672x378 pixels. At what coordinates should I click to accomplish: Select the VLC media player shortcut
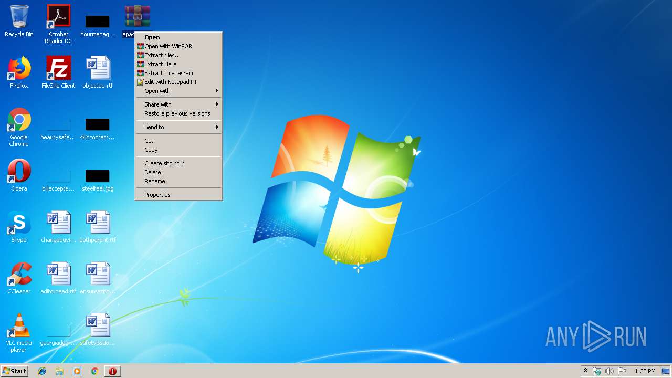click(x=19, y=333)
